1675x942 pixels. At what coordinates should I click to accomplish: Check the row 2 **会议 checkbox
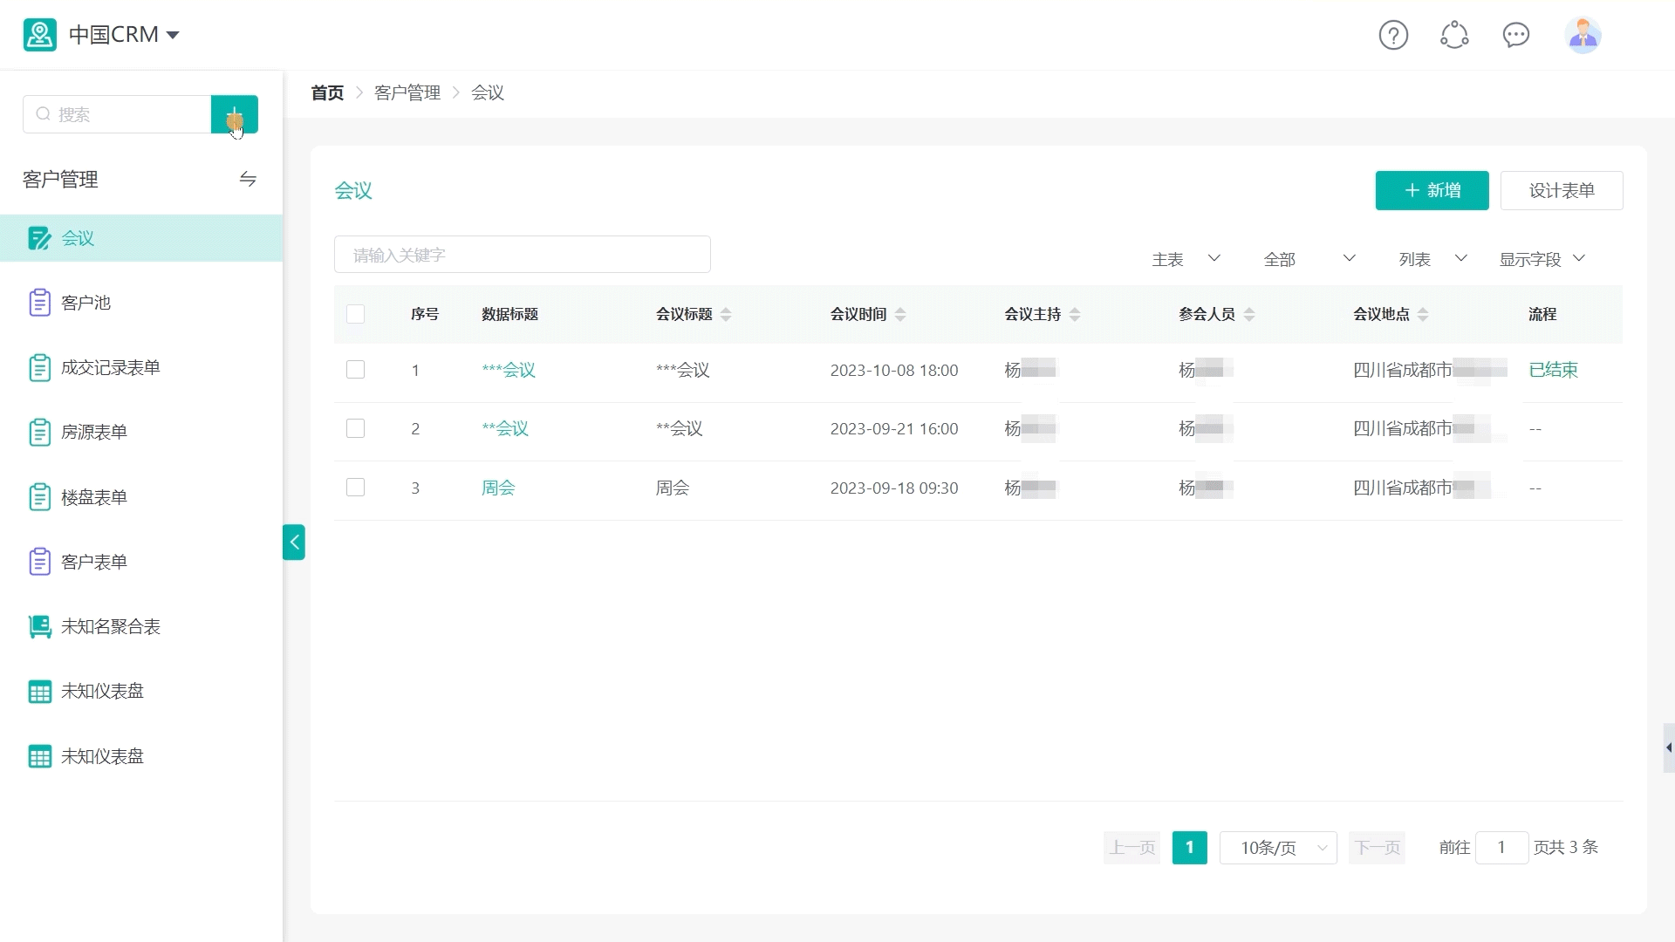coord(355,428)
